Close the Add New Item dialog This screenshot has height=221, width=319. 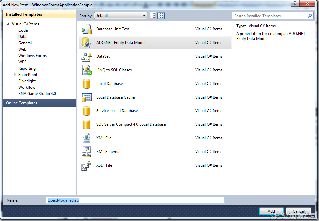308,3
